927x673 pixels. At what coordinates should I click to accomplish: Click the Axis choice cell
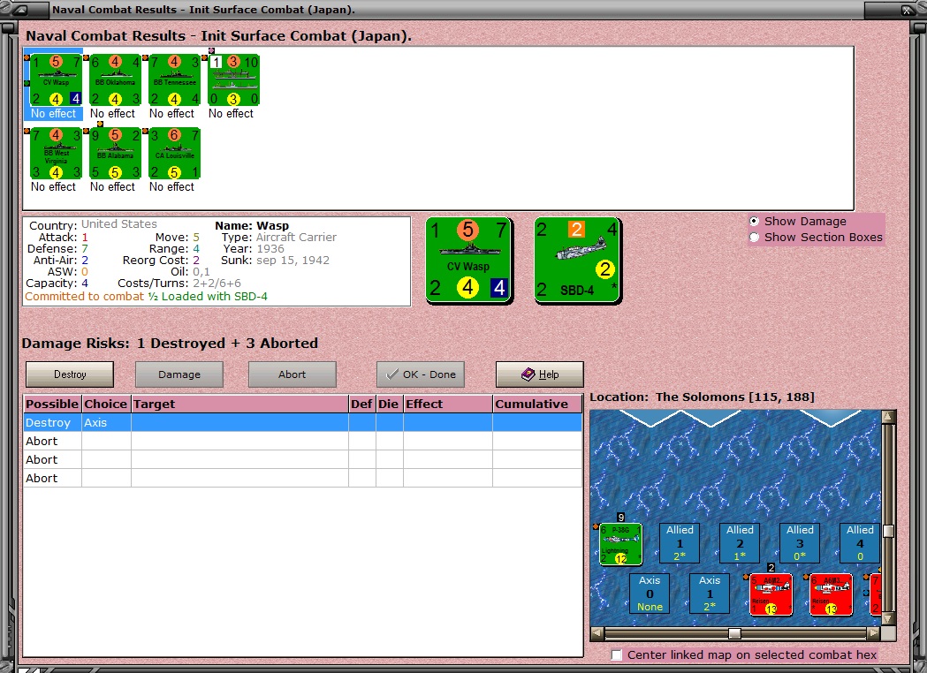[x=106, y=422]
